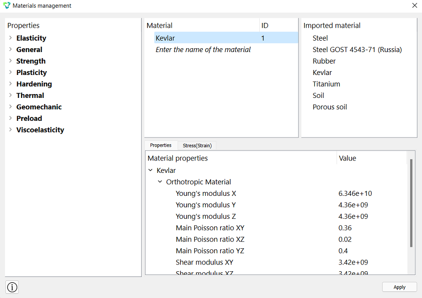
Task: Select the Kevlar row with ID 1
Action: 226,38
